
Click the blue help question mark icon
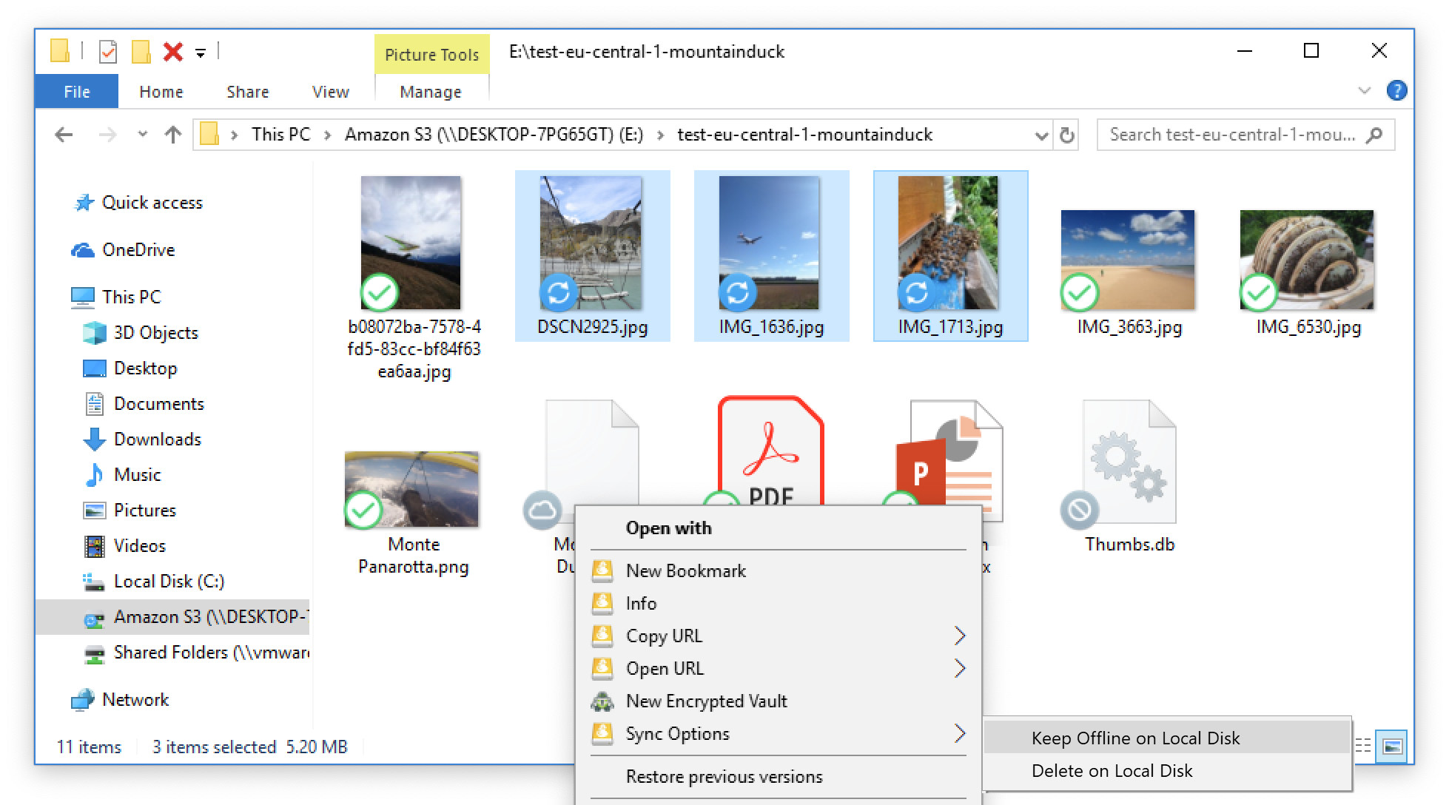click(x=1396, y=91)
